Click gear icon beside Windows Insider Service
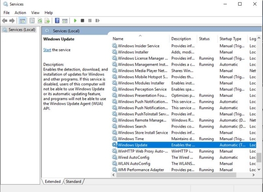This screenshot has width=263, height=192. coord(114,46)
